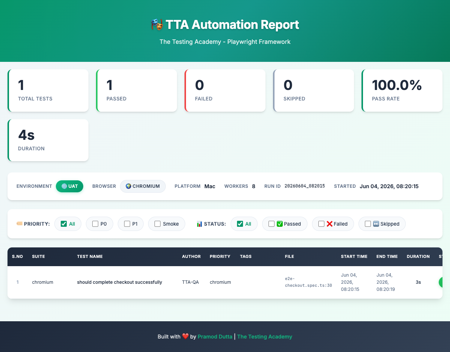Click the Total Tests card
This screenshot has width=450, height=352.
(48, 90)
